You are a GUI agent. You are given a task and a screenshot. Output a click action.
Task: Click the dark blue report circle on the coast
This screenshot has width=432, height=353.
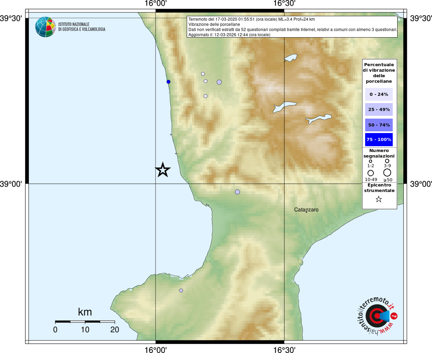pos(168,82)
